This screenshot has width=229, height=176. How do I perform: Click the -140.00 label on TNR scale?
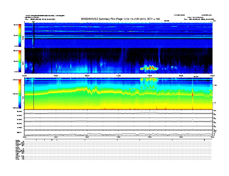coord(15,94)
